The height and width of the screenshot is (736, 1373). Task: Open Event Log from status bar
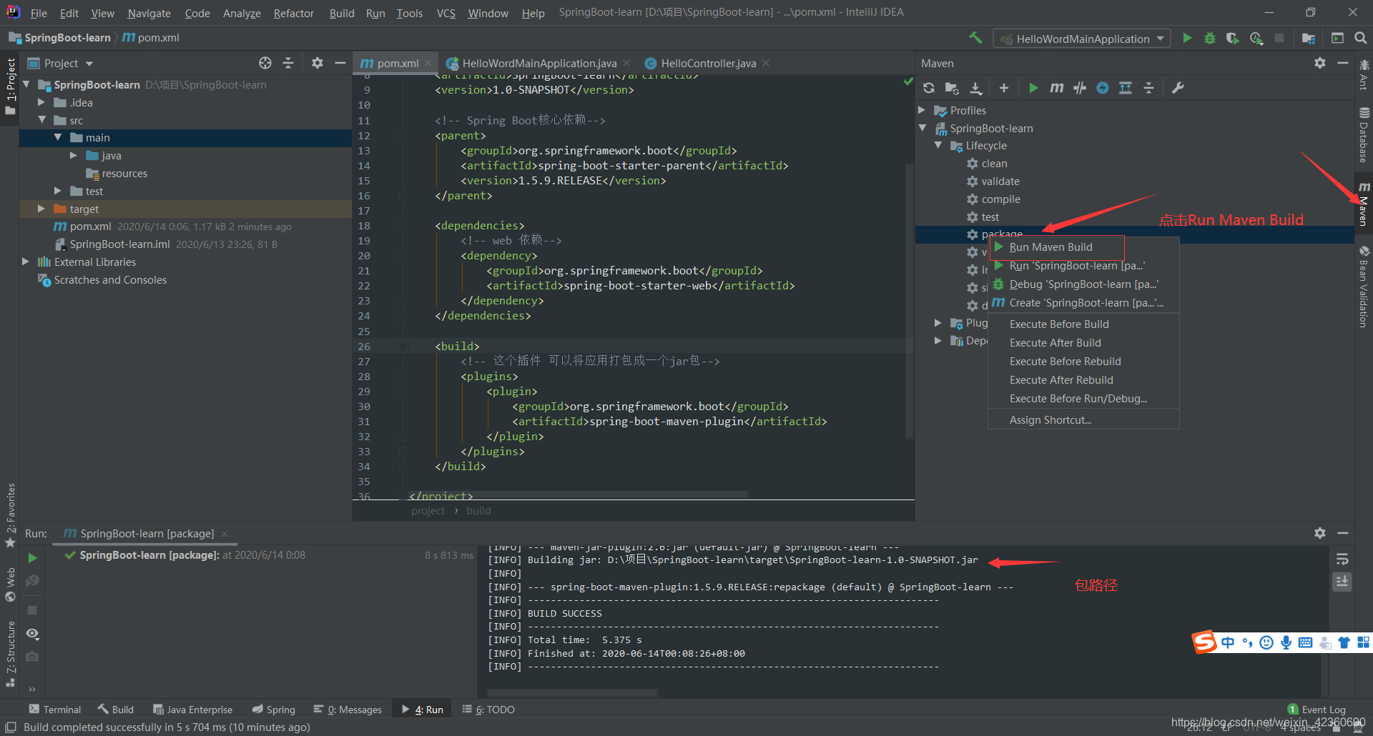[x=1317, y=710]
